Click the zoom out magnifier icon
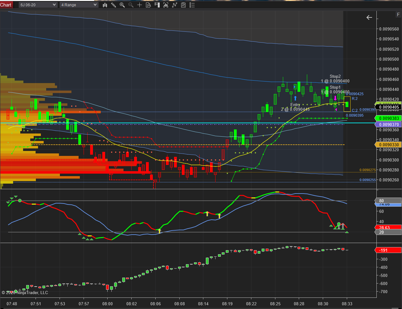 [131, 5]
